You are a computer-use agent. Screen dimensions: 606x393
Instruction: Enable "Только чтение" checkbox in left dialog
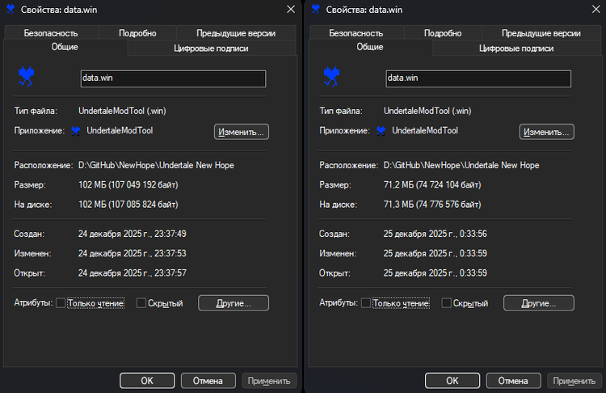(61, 303)
